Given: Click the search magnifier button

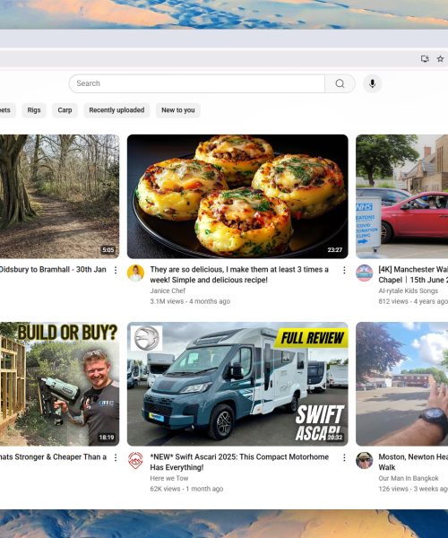Looking at the screenshot, I should tap(340, 83).
